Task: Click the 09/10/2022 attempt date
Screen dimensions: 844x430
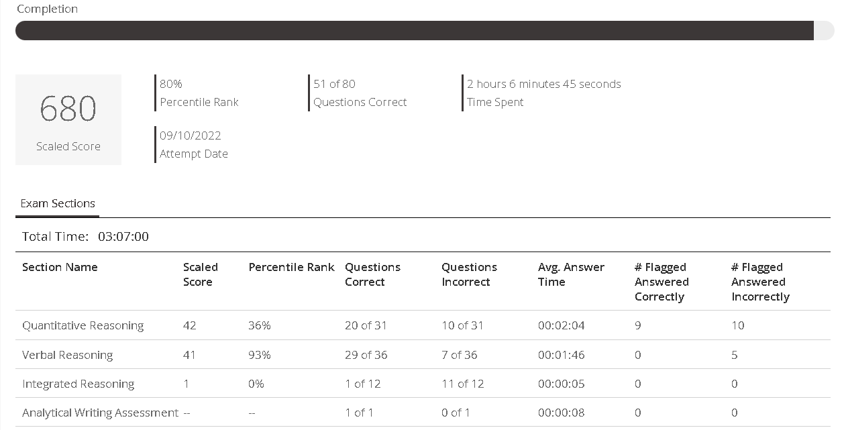Action: (x=191, y=136)
